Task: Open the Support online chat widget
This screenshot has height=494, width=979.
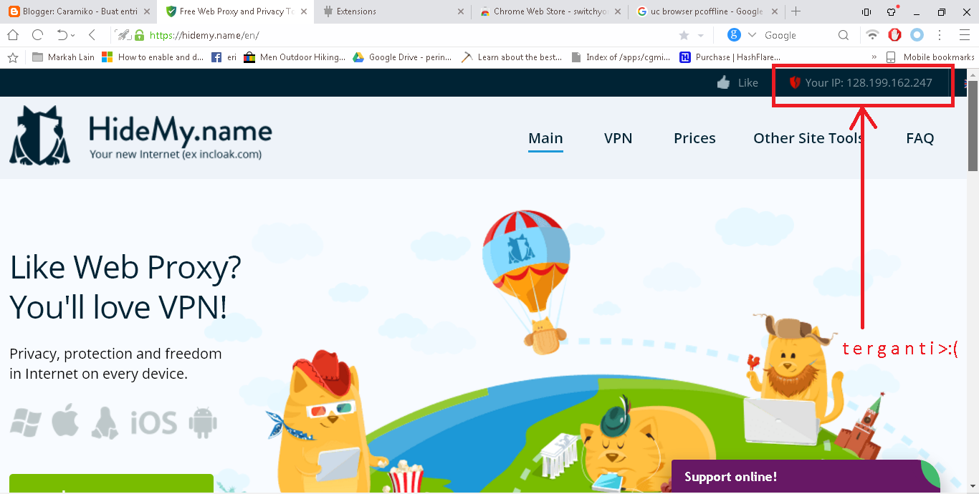Action: tap(806, 477)
